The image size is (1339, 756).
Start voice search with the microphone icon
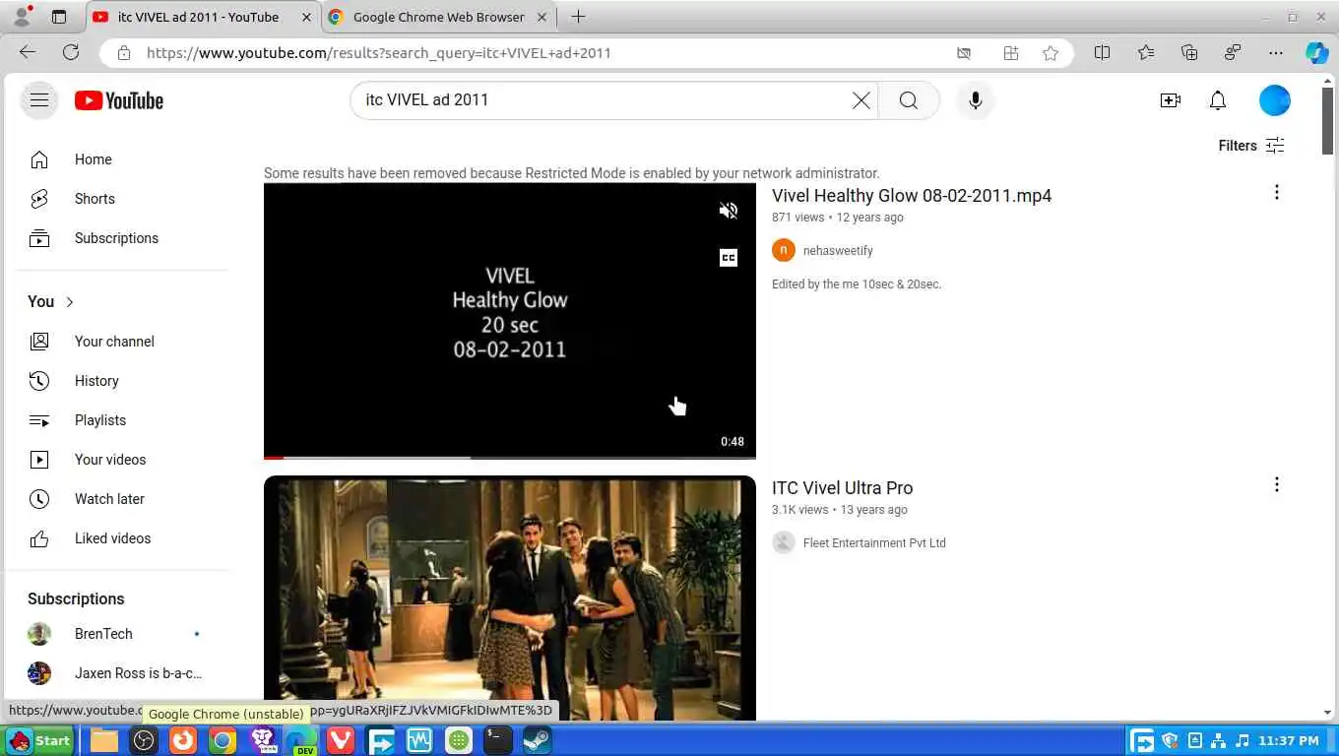click(x=975, y=100)
